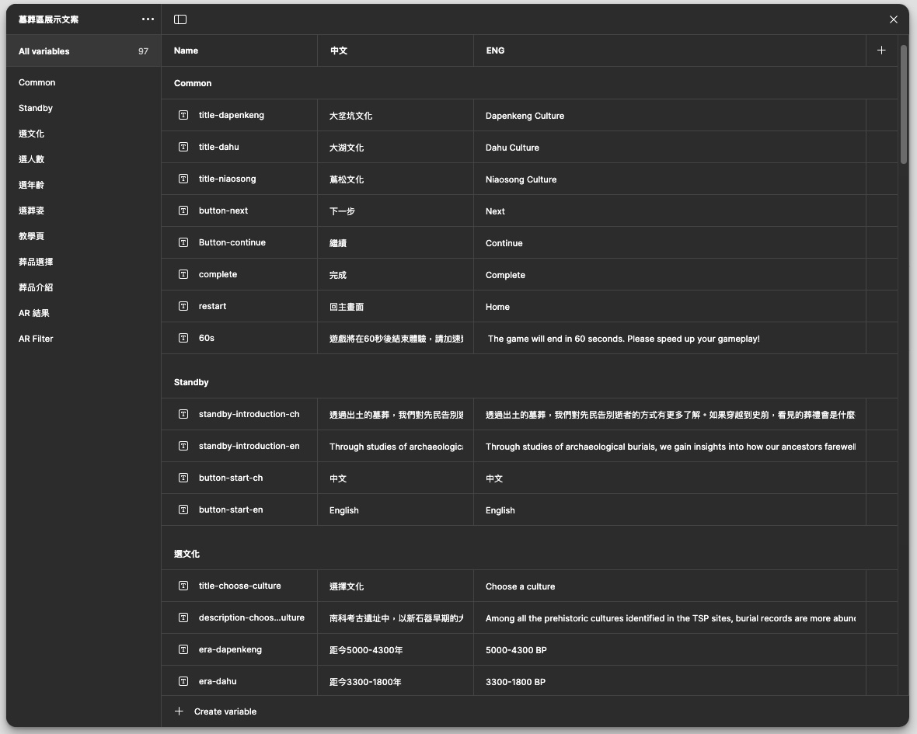Open the AR Filter group

[x=36, y=339]
